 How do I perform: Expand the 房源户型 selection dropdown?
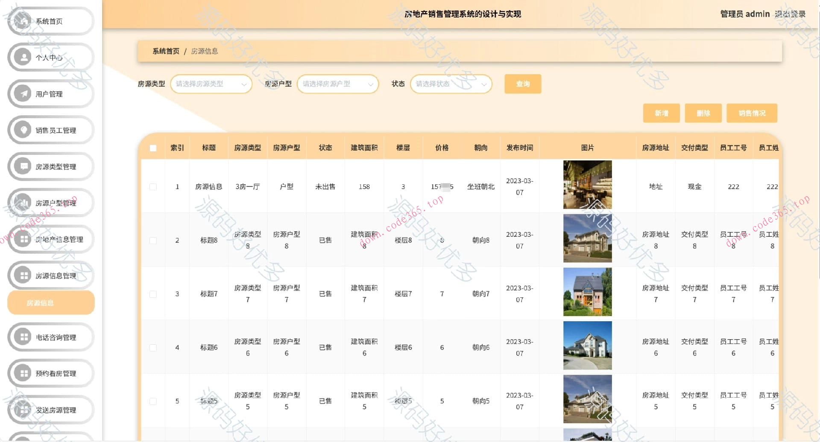pyautogui.click(x=337, y=84)
